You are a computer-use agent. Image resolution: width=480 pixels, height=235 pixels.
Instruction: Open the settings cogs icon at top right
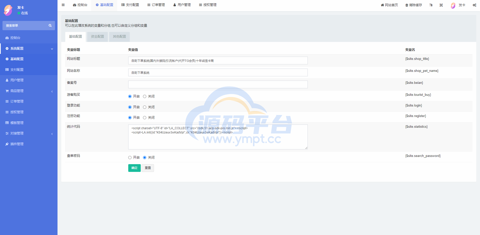pyautogui.click(x=474, y=5)
